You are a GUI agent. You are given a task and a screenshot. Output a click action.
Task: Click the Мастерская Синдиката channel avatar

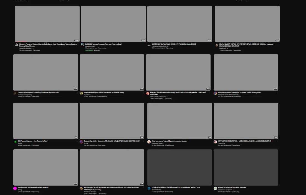[x=215, y=188]
